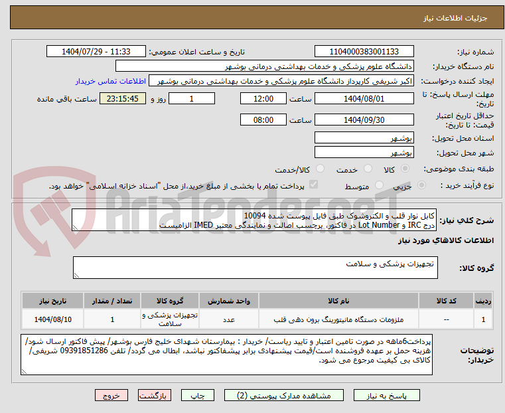Open 'مشاهده مدارک پیوستی (2)' attachments

pos(284,395)
